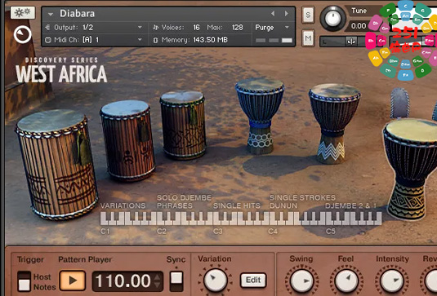The width and height of the screenshot is (437, 296).
Task: Click the pan slider center handle
Action: coord(351,42)
